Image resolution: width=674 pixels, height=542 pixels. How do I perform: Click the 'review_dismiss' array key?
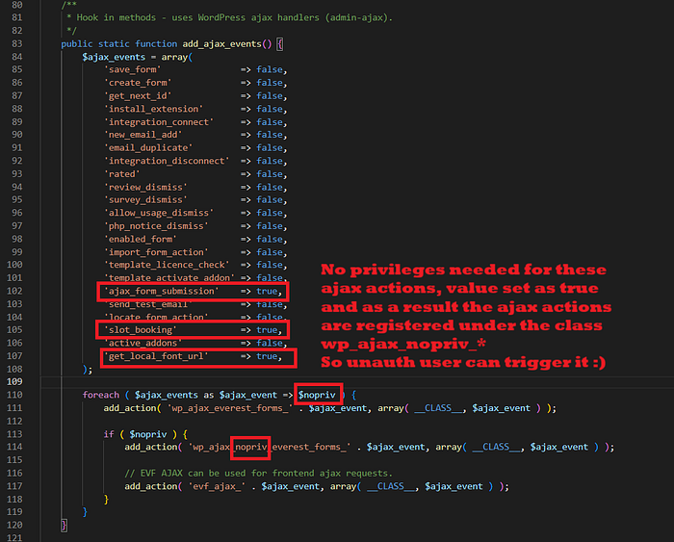pyautogui.click(x=145, y=187)
